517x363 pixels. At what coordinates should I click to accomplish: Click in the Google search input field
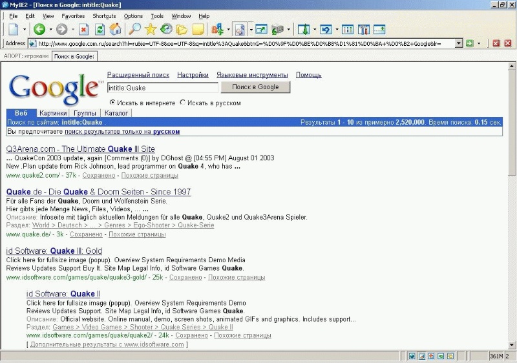[x=163, y=88]
